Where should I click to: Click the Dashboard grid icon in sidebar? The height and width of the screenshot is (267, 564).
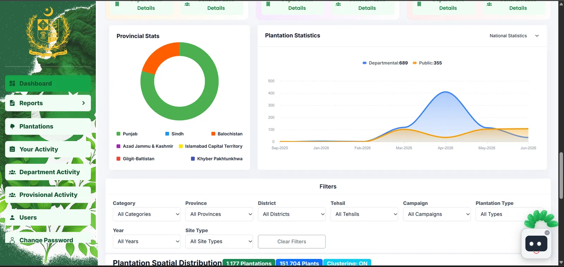(x=12, y=84)
